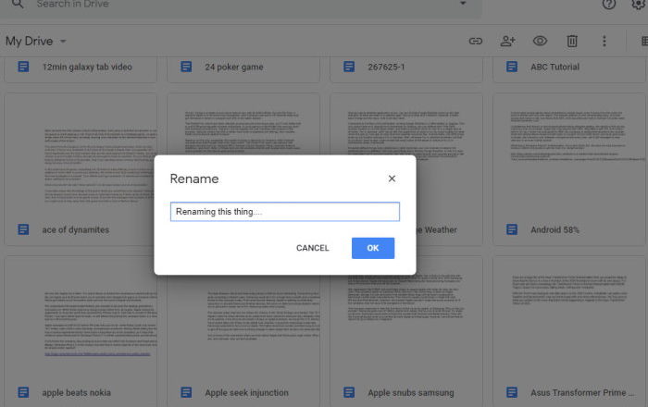Click doc icon beside 267625-1

[x=349, y=67]
